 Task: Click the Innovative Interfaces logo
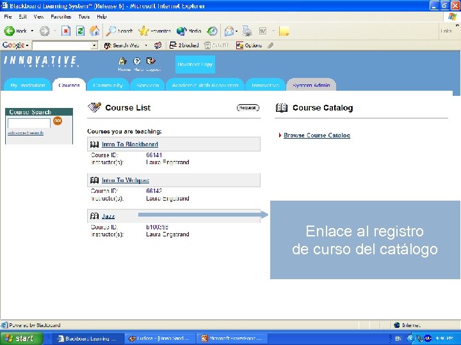41,61
